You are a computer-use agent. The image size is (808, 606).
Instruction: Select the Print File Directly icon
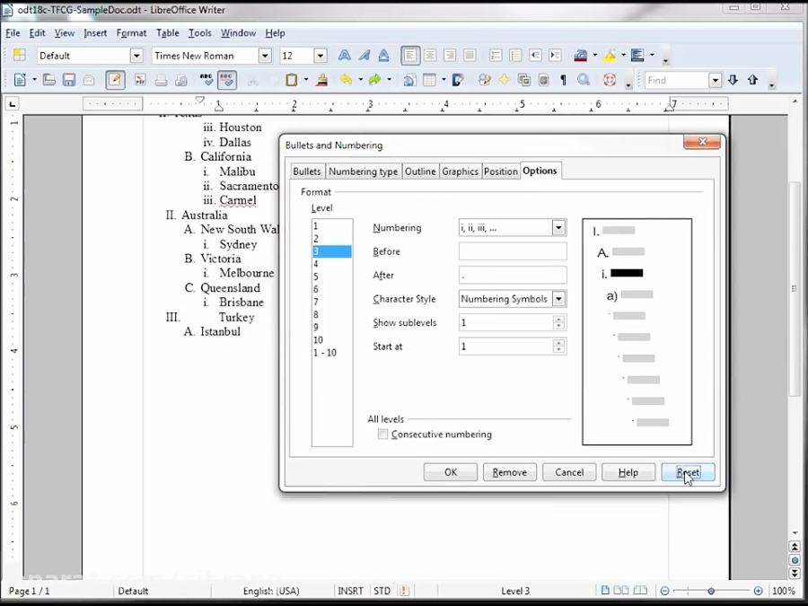tap(162, 79)
